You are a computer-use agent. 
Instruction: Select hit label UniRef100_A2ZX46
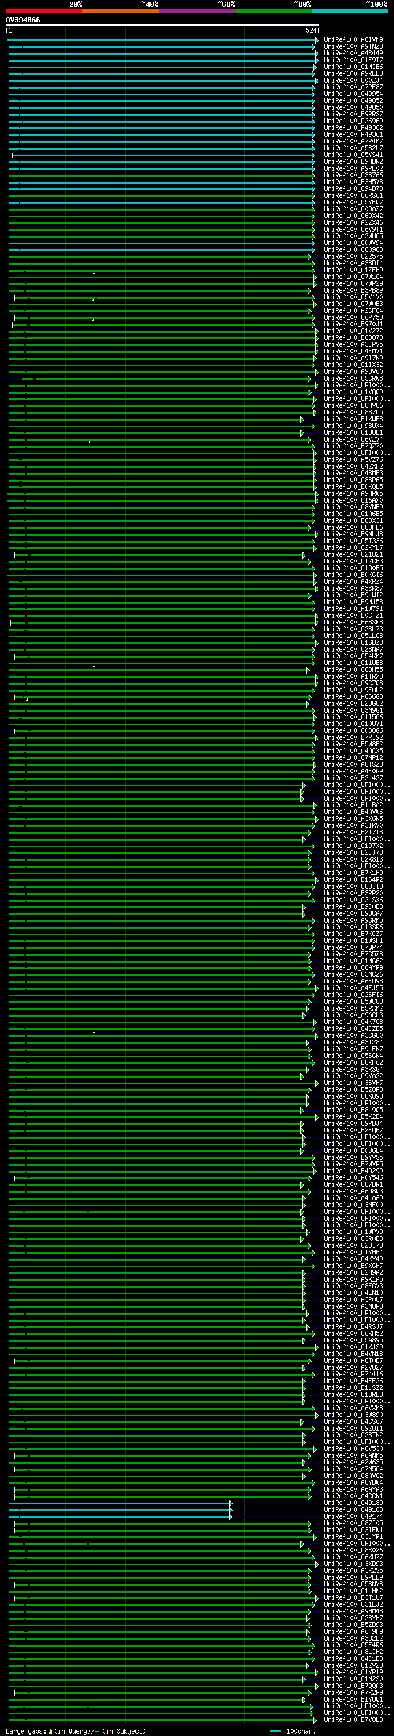[353, 222]
